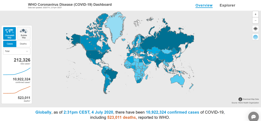Viewport: 261px width, 121px height.
Task: Click the 212,326 new cases figure
Action: pyautogui.click(x=22, y=60)
